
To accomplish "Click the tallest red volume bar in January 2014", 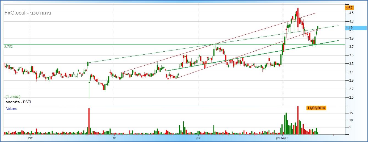I will point(298,120).
